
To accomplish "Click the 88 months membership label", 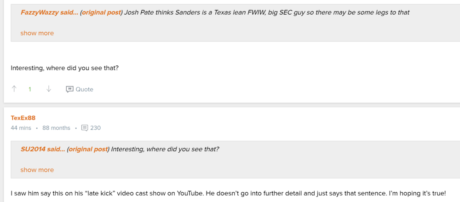I will tap(56, 128).
